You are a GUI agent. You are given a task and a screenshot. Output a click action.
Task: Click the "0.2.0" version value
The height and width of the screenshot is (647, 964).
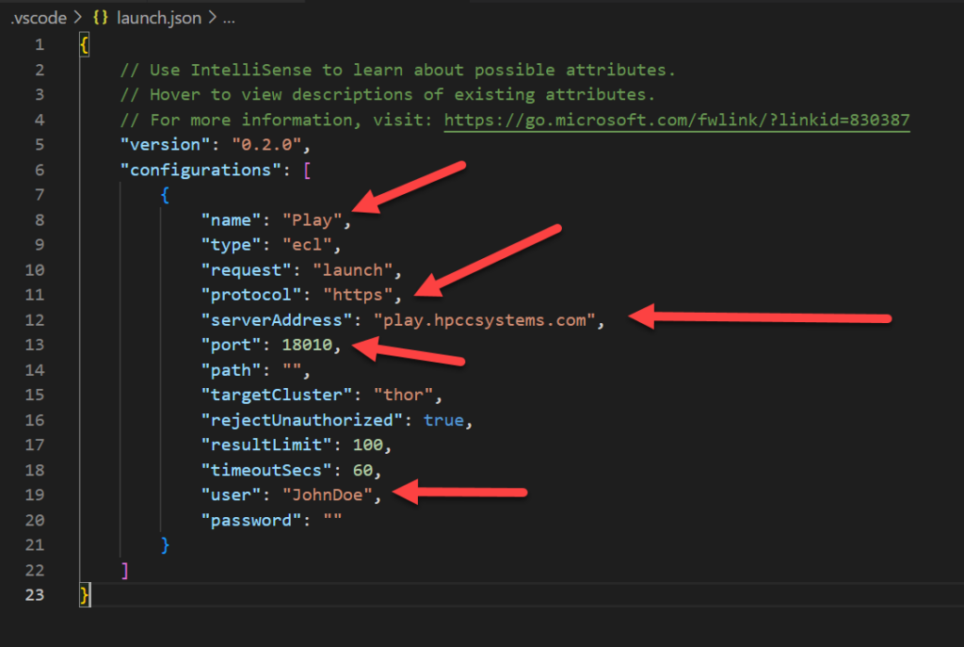pyautogui.click(x=266, y=144)
